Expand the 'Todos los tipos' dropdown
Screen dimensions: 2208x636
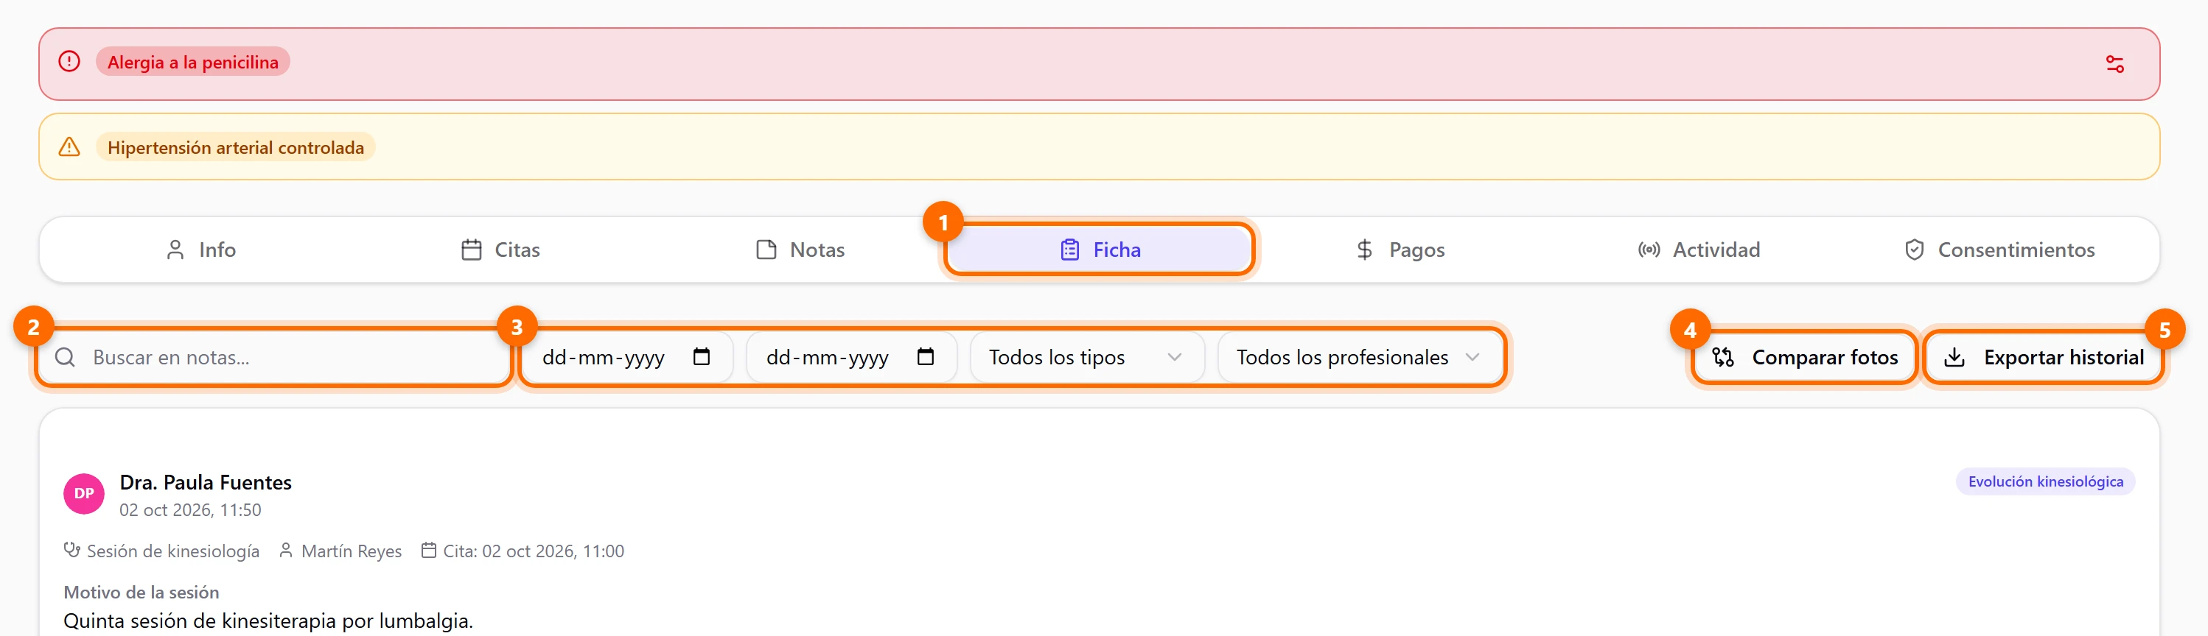click(1087, 358)
